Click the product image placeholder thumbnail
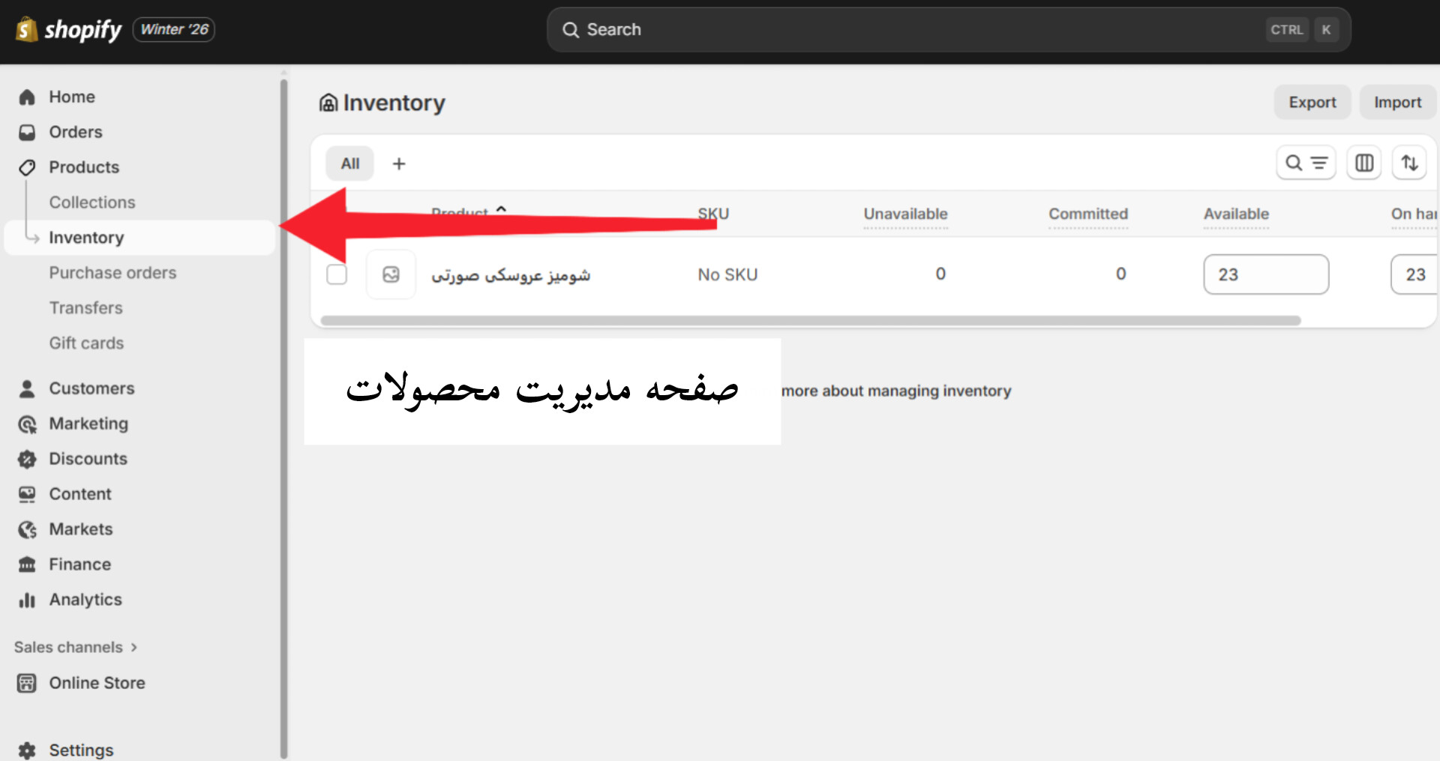 click(391, 274)
